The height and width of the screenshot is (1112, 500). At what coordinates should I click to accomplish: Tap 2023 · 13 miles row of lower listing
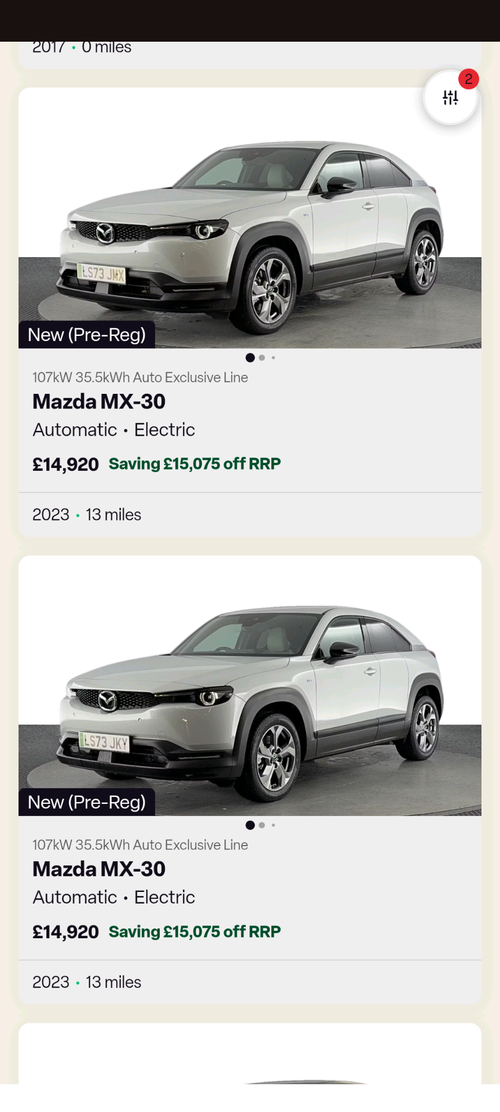coord(87,982)
